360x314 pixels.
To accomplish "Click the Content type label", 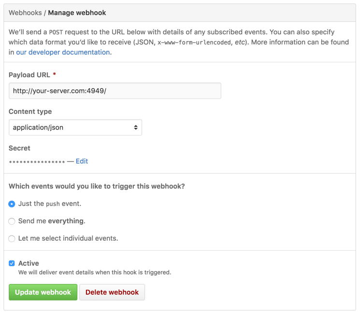I will [x=30, y=111].
